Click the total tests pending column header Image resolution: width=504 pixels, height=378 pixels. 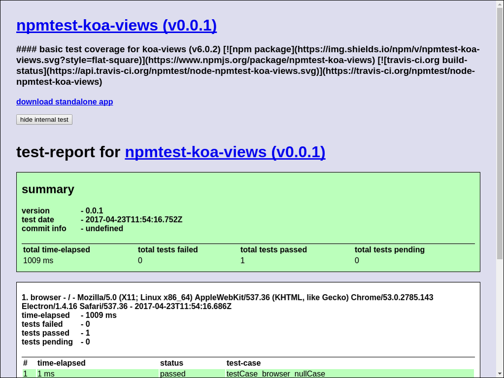(389, 250)
